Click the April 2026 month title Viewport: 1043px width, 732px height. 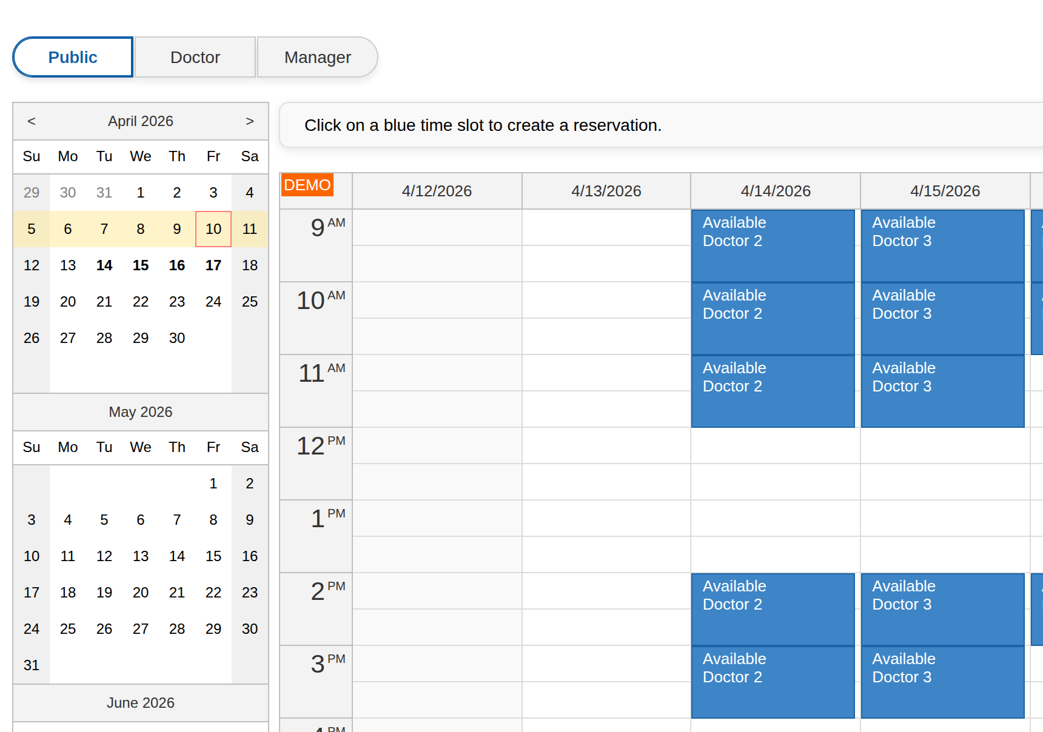[140, 121]
